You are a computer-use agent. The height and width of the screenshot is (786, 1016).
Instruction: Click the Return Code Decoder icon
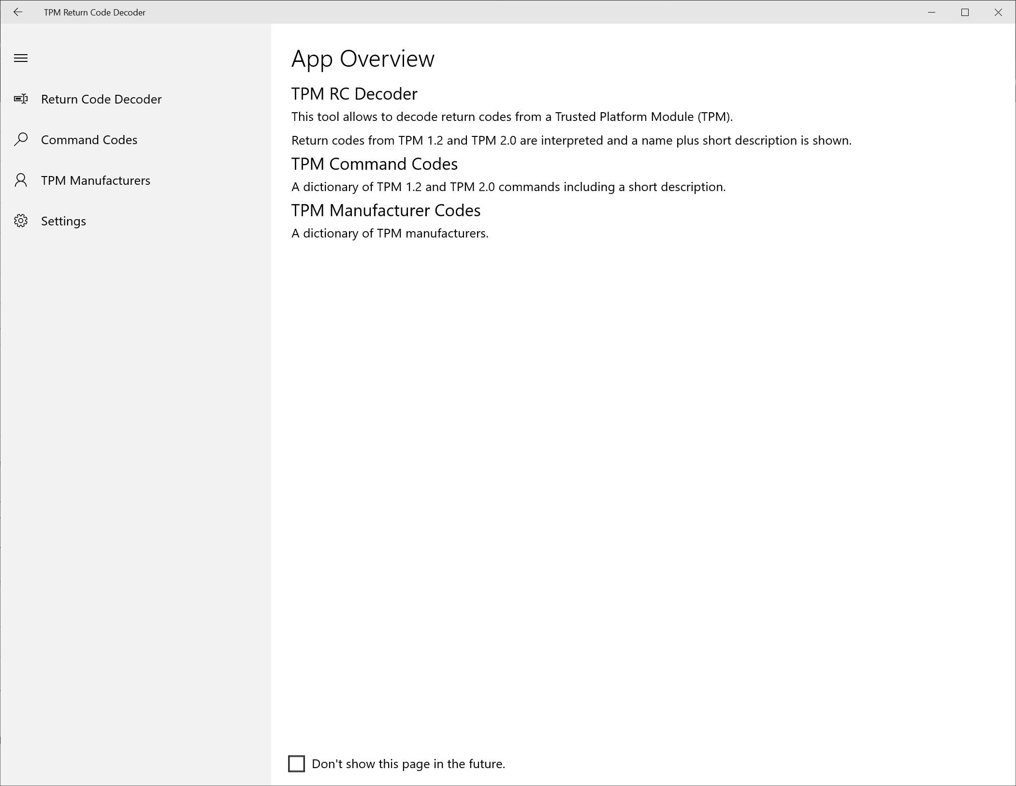tap(21, 99)
